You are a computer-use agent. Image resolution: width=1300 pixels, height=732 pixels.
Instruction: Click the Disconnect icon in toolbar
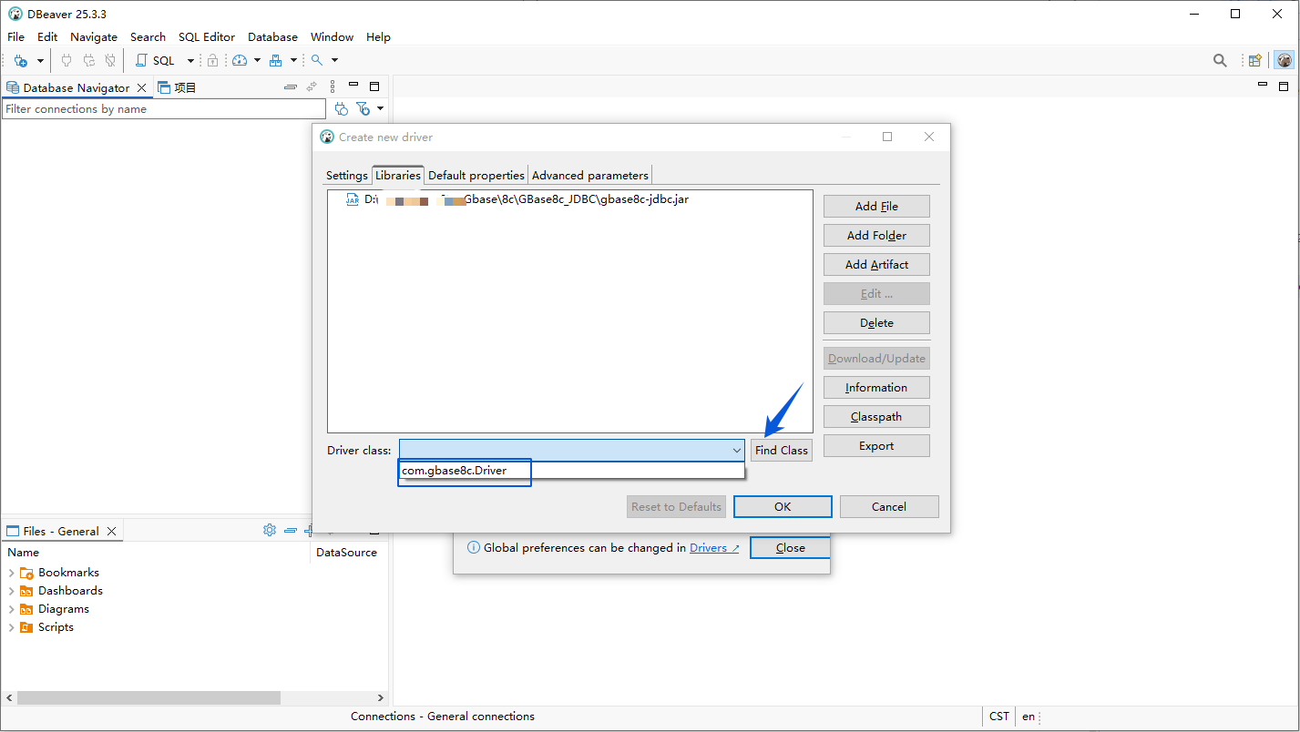(x=110, y=60)
